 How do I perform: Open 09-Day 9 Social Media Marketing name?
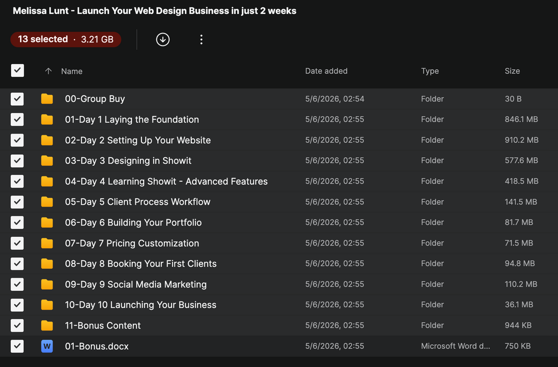pyautogui.click(x=136, y=284)
